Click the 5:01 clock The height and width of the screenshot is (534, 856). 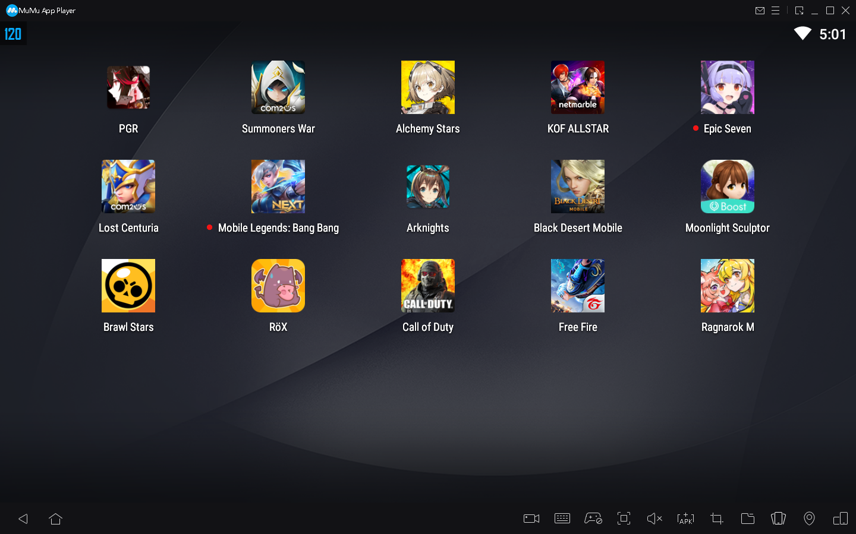[832, 34]
